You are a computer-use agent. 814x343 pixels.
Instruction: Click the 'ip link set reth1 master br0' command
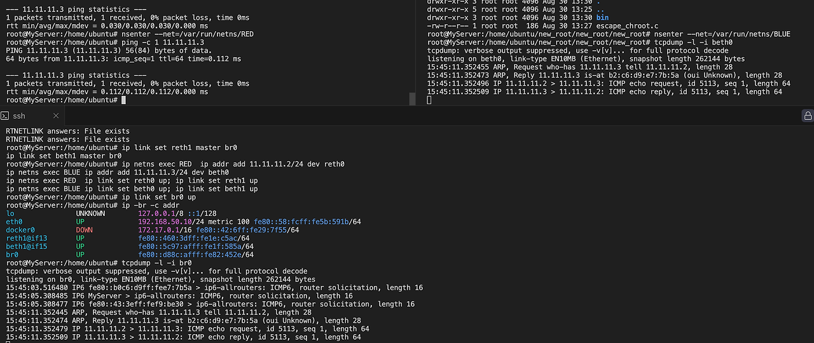pos(179,147)
